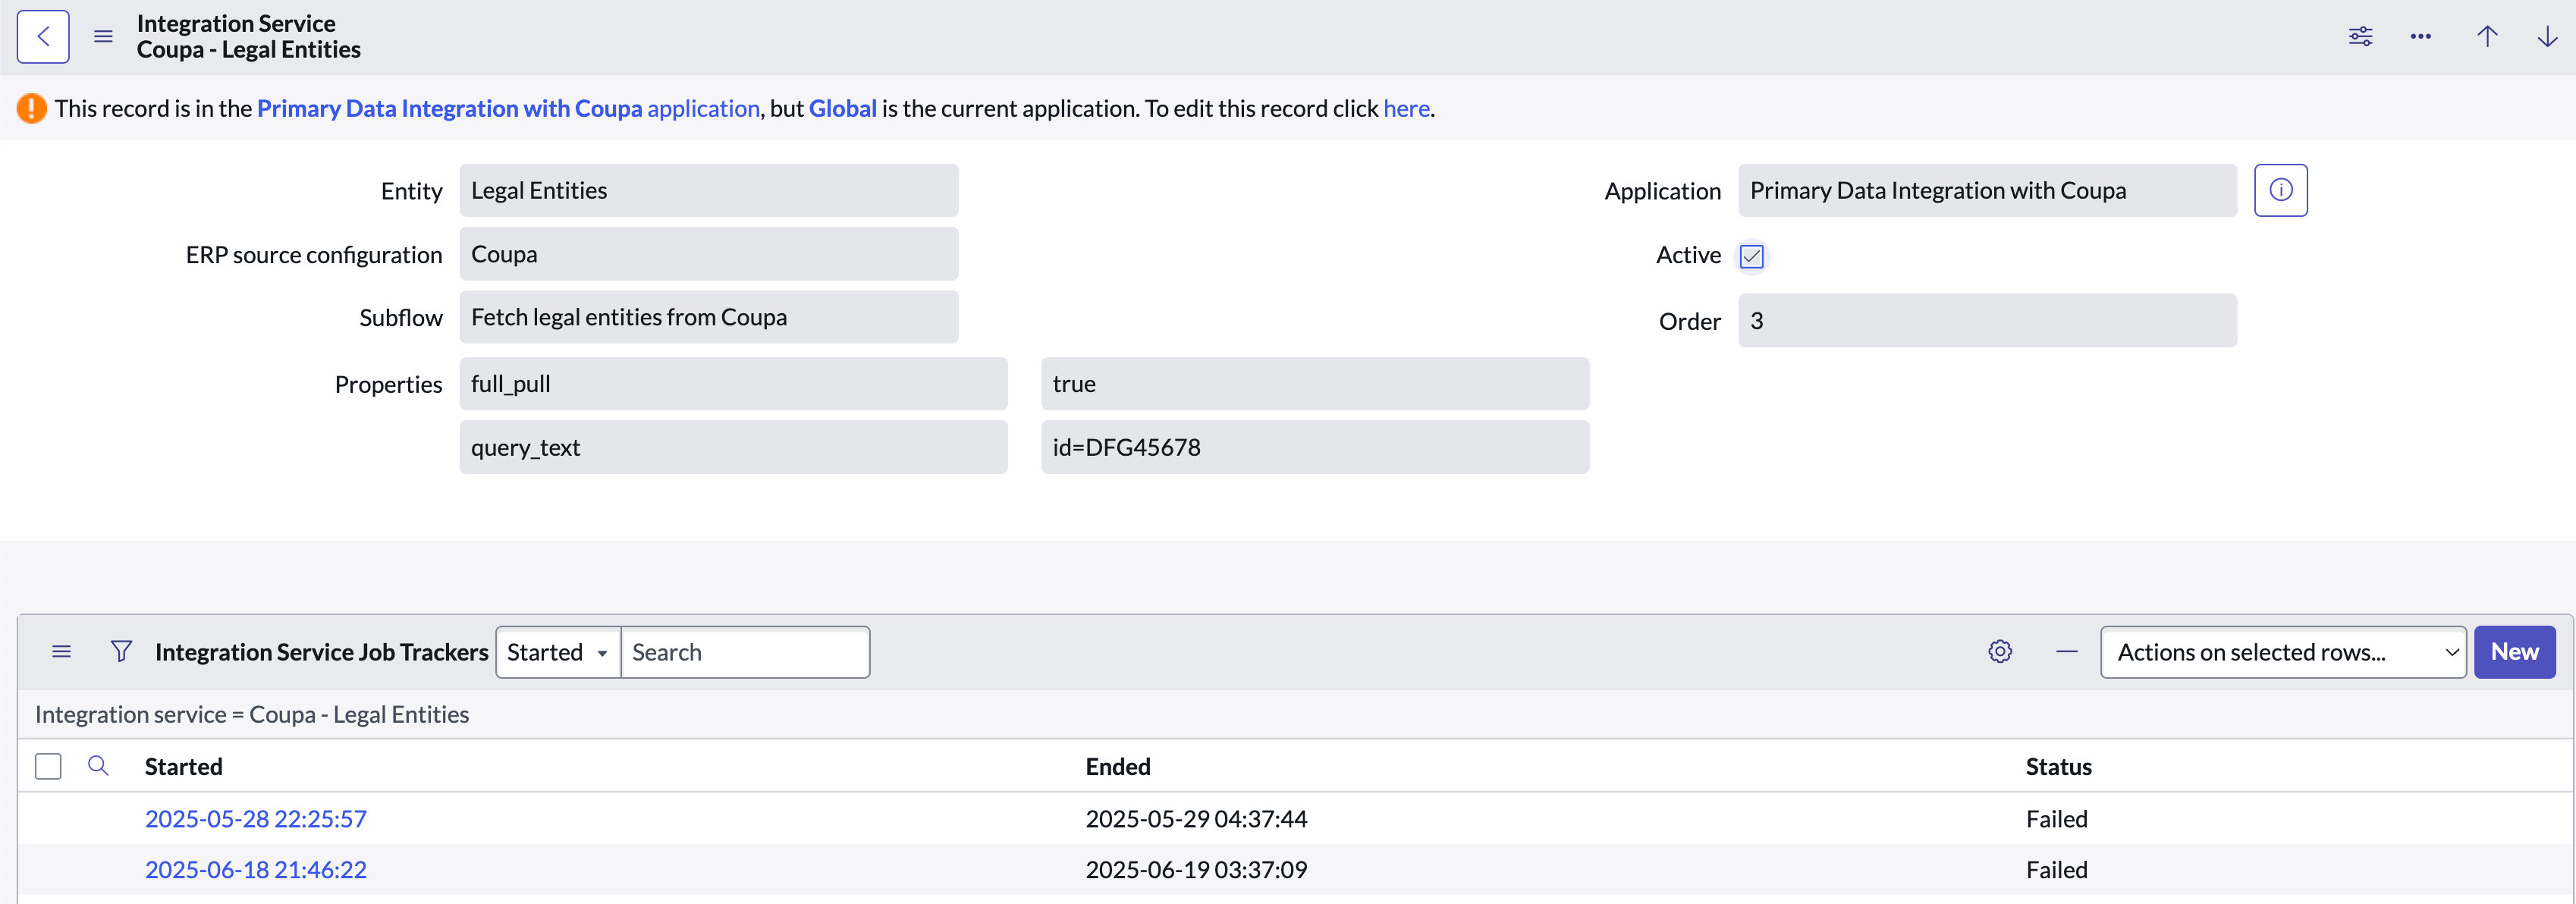This screenshot has height=904, width=2576.
Task: Click New button in Job Trackers list
Action: 2514,652
